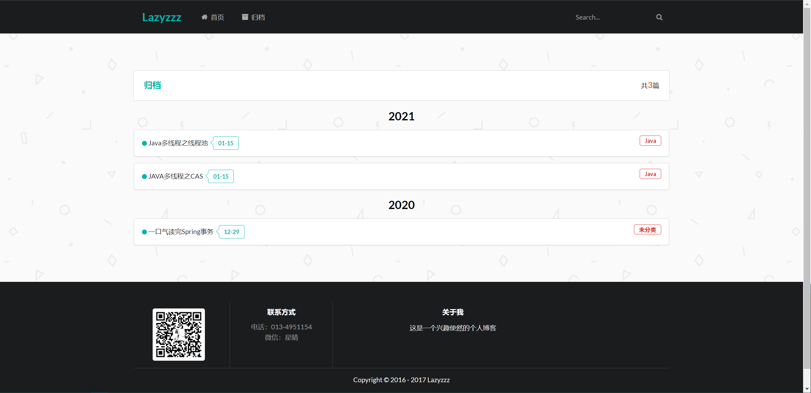Click the archive box icon beside 归档
This screenshot has height=393, width=811.
(245, 17)
